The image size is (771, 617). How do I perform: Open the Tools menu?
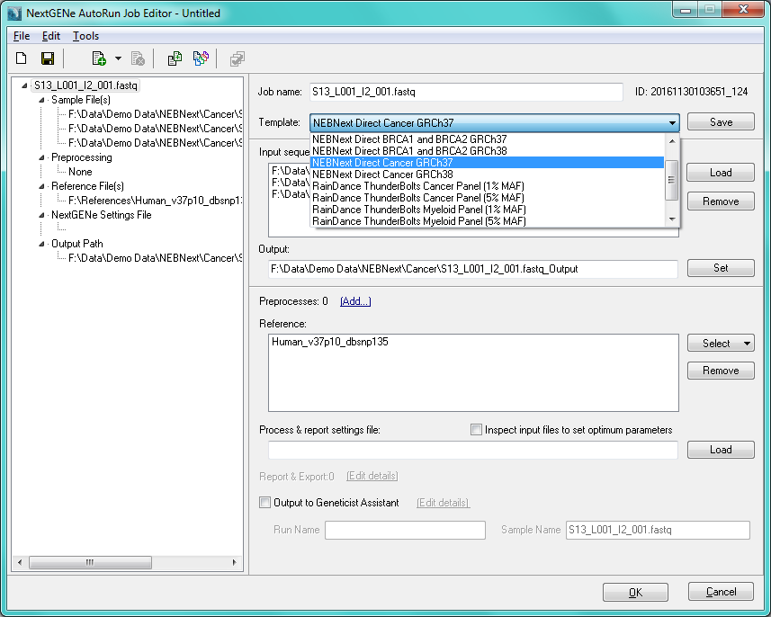tap(86, 36)
